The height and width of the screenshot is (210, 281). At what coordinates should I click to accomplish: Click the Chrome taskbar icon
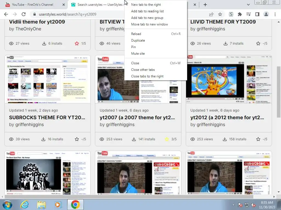pyautogui.click(x=75, y=205)
